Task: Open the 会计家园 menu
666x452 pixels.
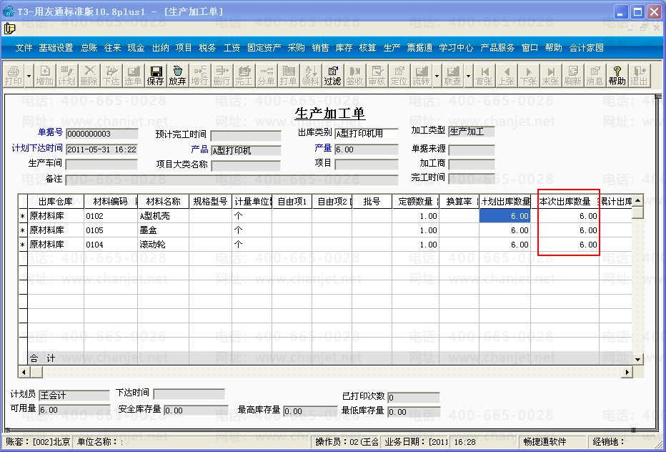Action: [x=587, y=48]
